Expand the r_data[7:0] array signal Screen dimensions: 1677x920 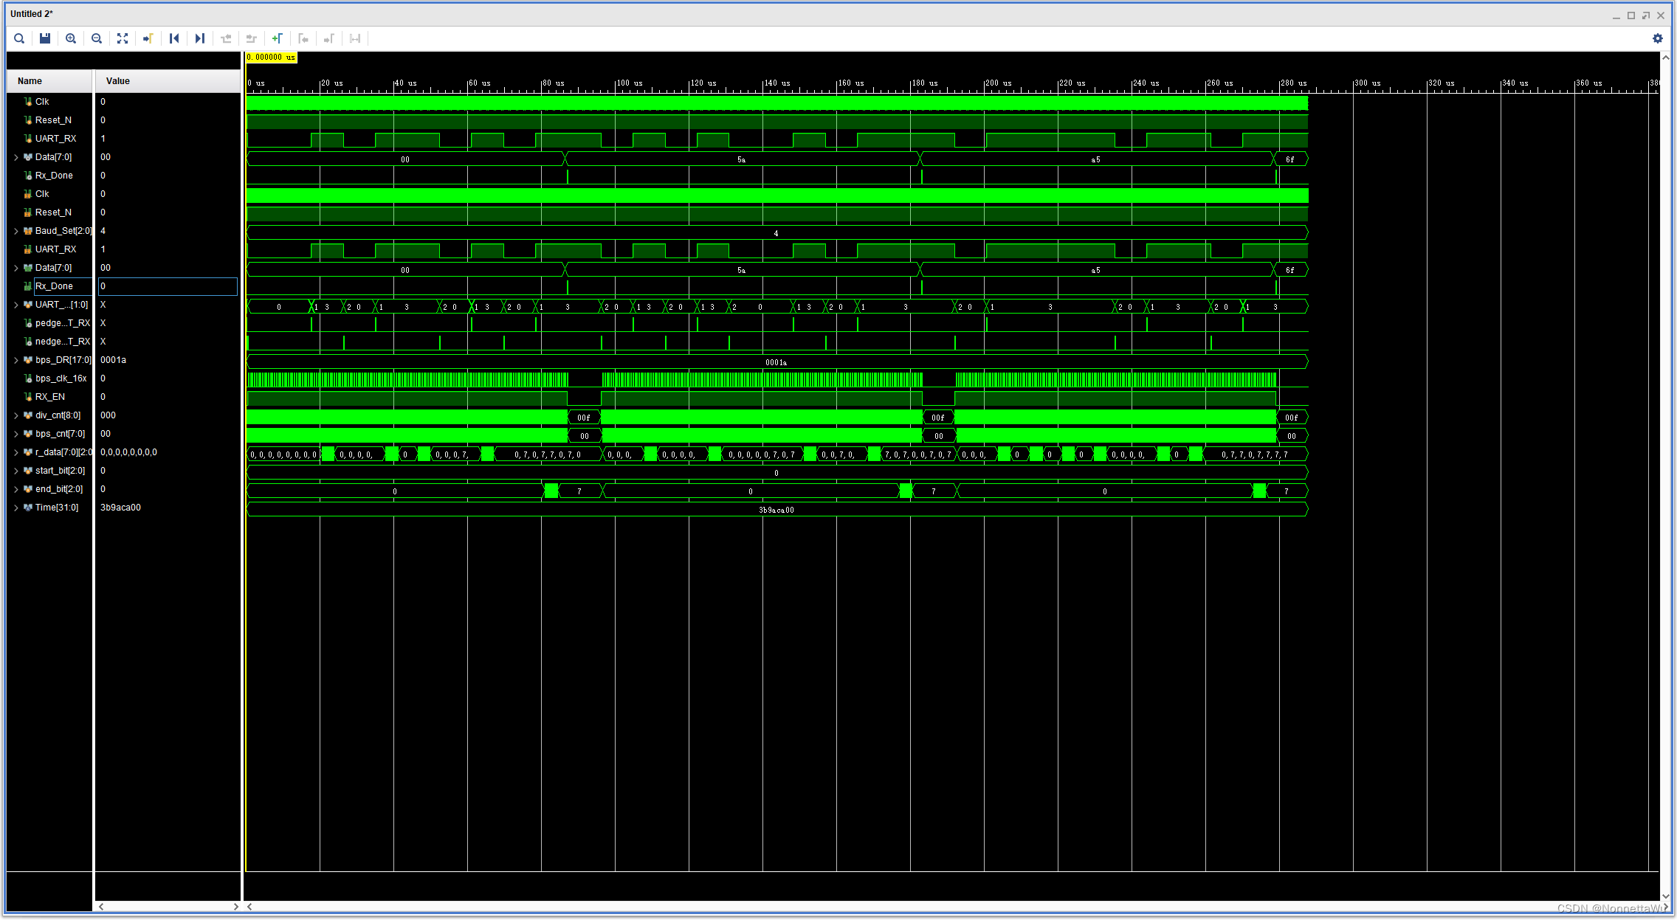(x=16, y=452)
